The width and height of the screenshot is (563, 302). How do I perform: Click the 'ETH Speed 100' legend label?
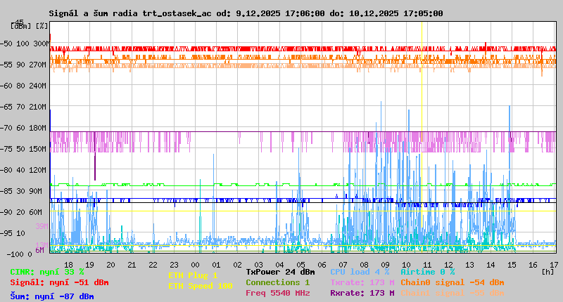[201, 286]
